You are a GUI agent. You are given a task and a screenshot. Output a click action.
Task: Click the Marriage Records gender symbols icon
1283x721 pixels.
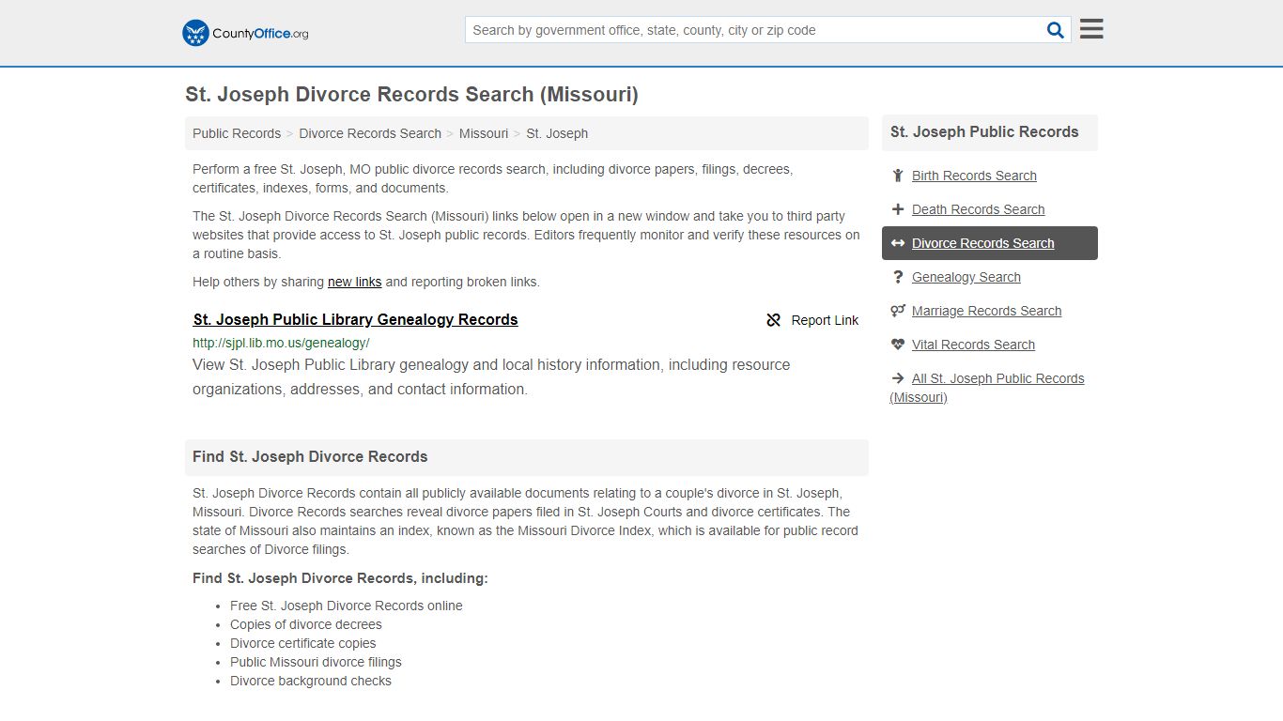(x=898, y=311)
